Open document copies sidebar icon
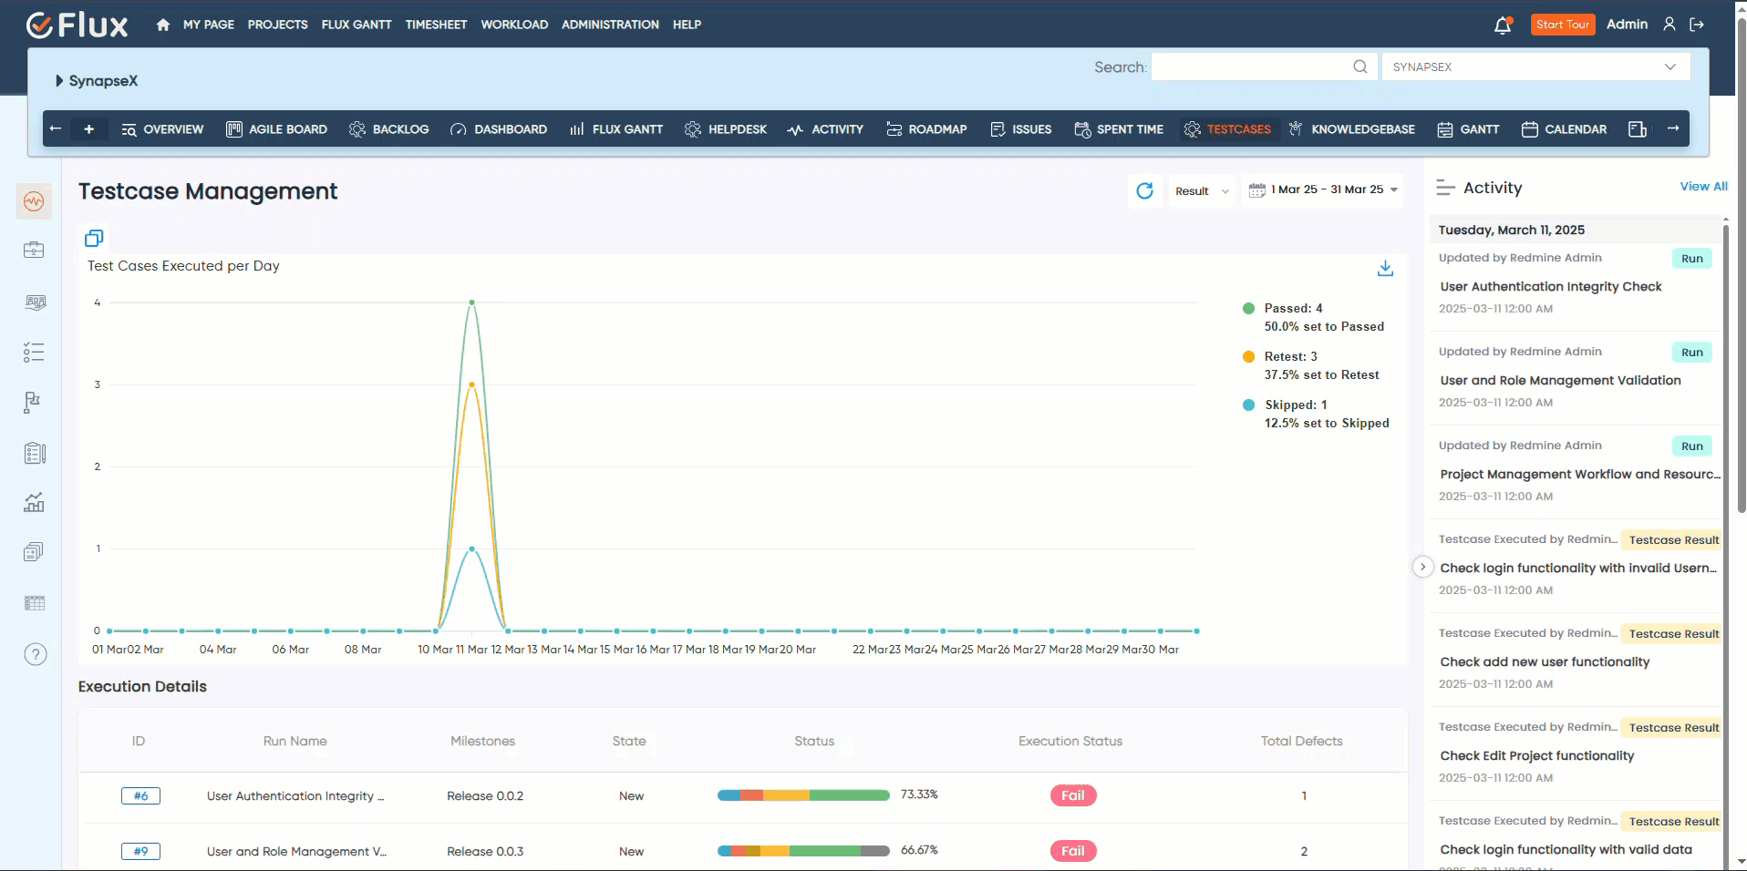This screenshot has width=1747, height=871. click(34, 552)
